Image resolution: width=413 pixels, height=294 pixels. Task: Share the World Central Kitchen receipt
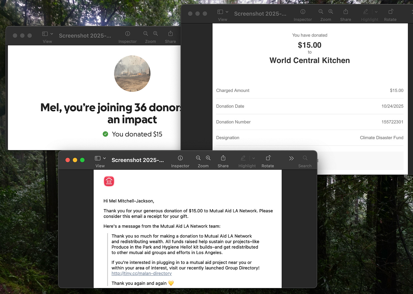pyautogui.click(x=346, y=11)
